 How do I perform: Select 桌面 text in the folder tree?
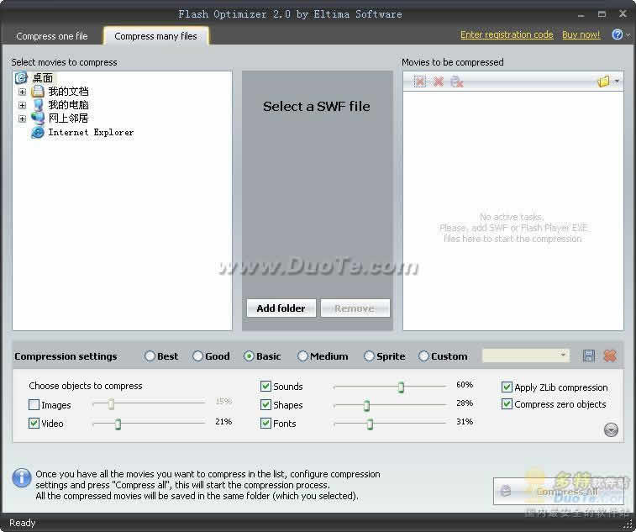(x=43, y=77)
